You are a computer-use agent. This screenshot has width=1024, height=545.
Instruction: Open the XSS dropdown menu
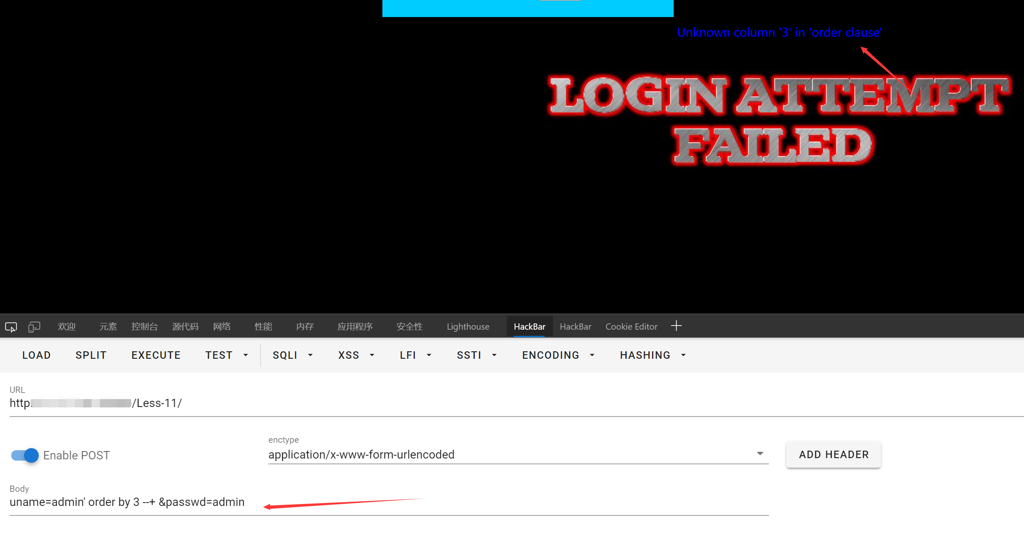coord(356,355)
